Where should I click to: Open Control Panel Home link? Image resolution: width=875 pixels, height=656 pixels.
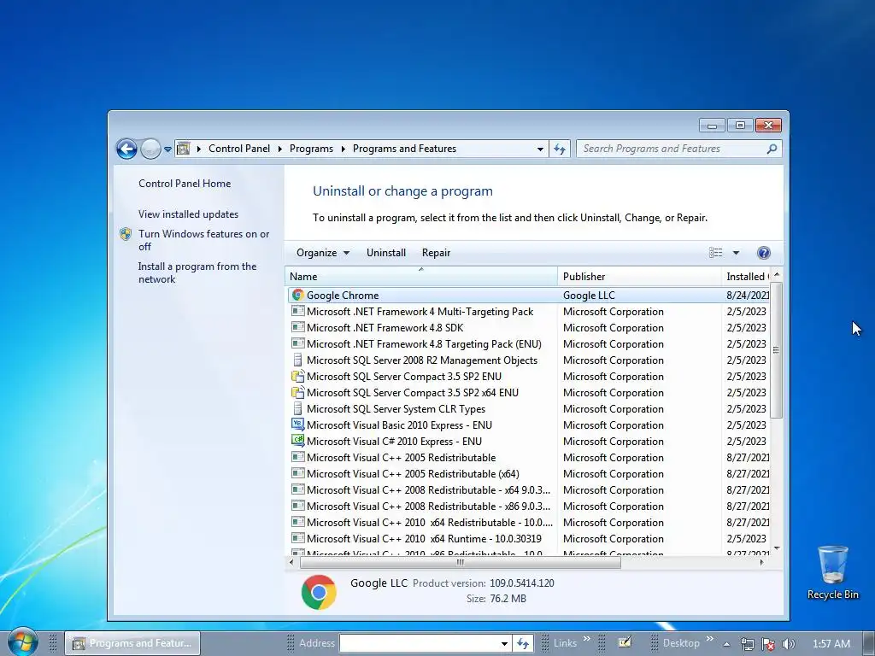pos(185,184)
